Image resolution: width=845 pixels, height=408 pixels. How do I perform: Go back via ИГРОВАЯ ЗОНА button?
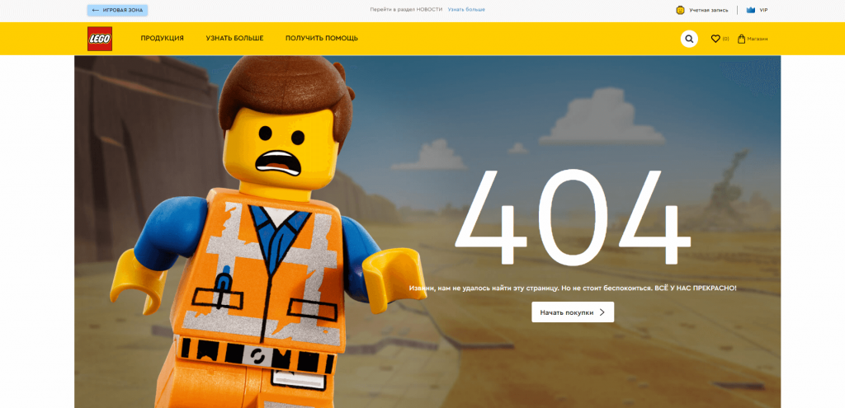pos(117,10)
